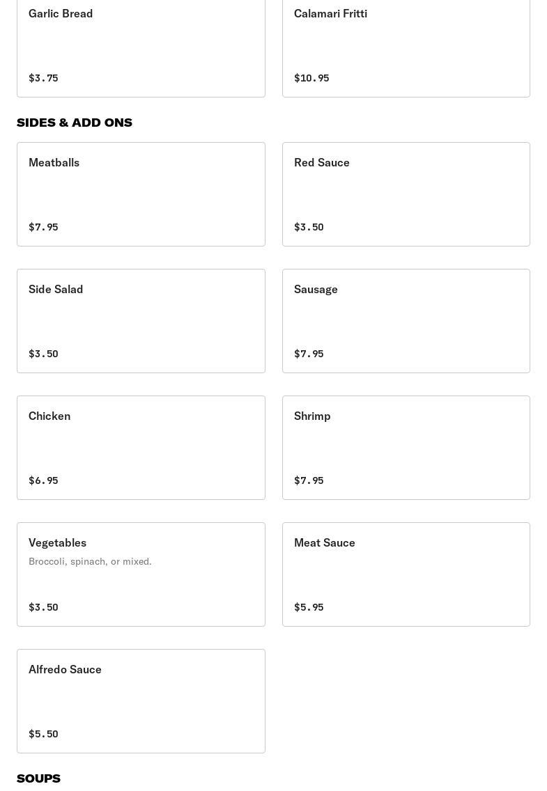
Task: Open the Shrimp add-on card
Action: tap(406, 447)
